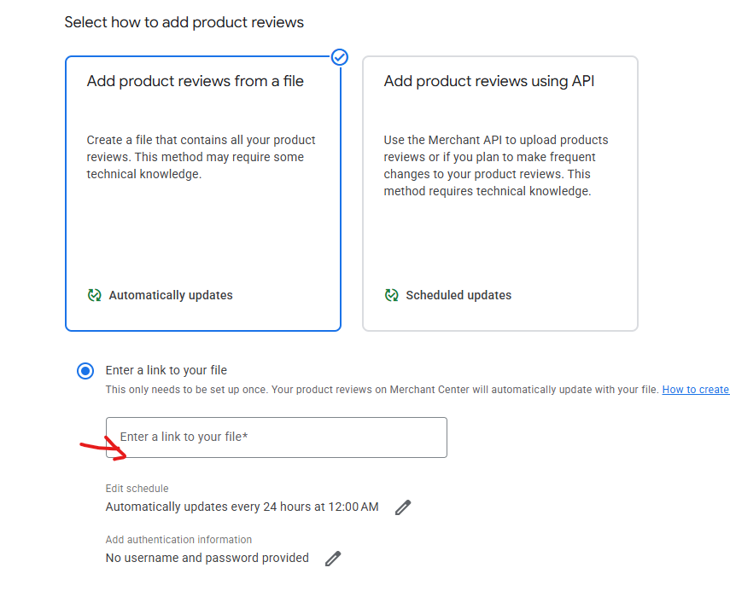Screen dimensions: 730x591
Task: Focus the 'Enter a link to your file' input field
Action: (276, 437)
